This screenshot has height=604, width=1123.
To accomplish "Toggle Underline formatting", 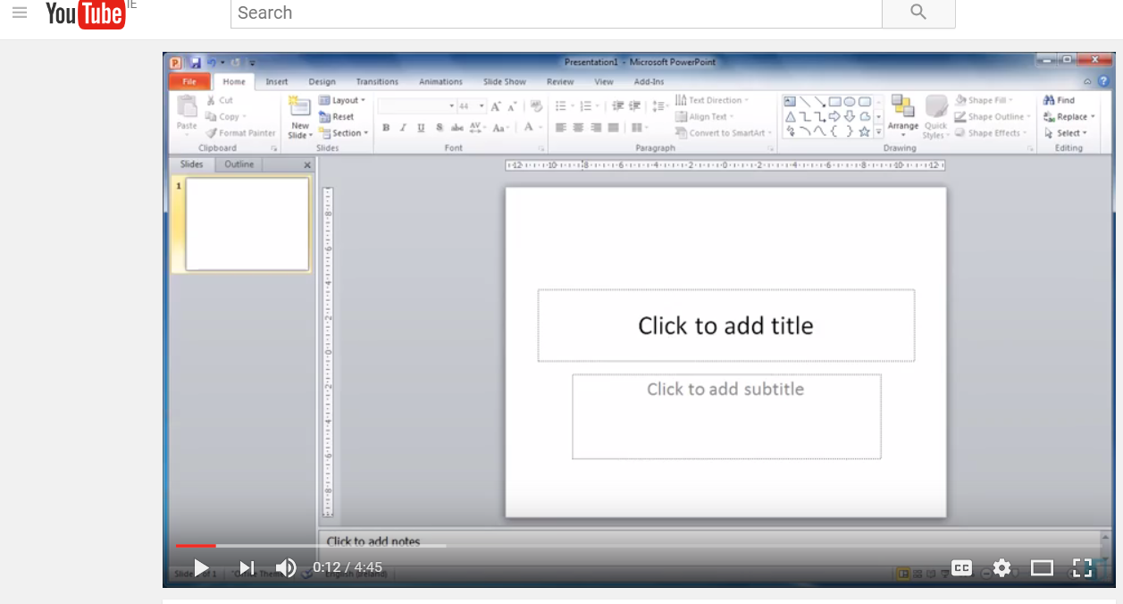I will tap(421, 128).
